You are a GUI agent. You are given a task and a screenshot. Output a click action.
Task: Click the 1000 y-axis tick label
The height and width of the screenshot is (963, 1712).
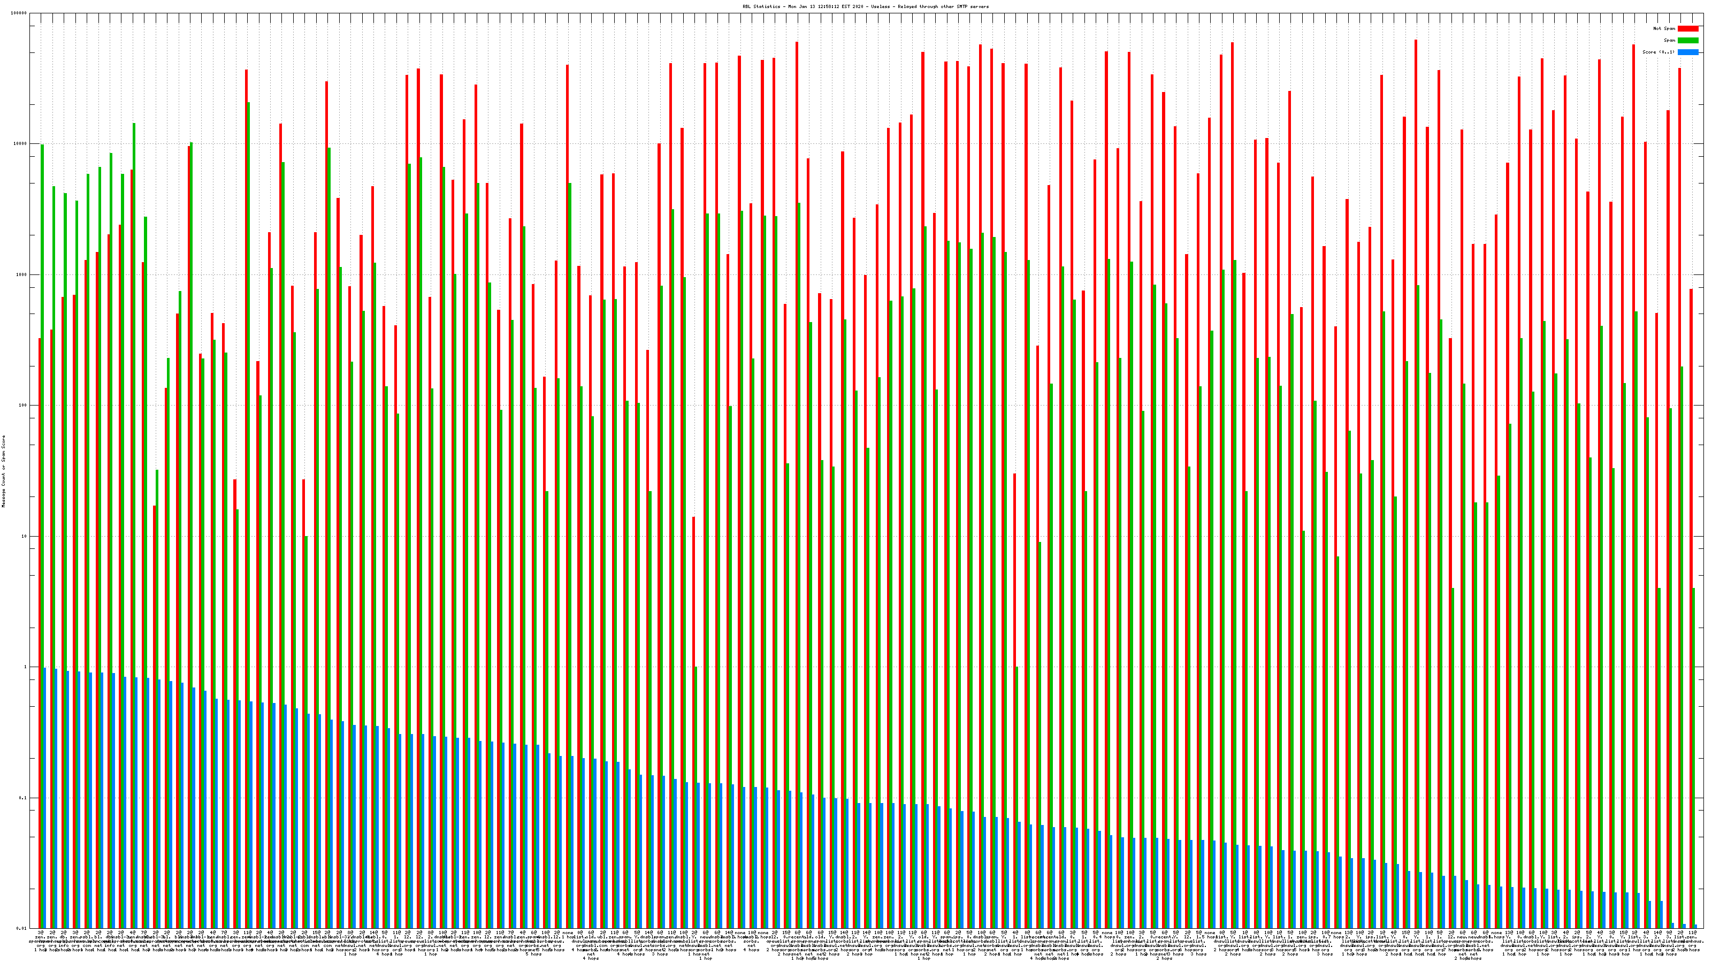(x=22, y=274)
